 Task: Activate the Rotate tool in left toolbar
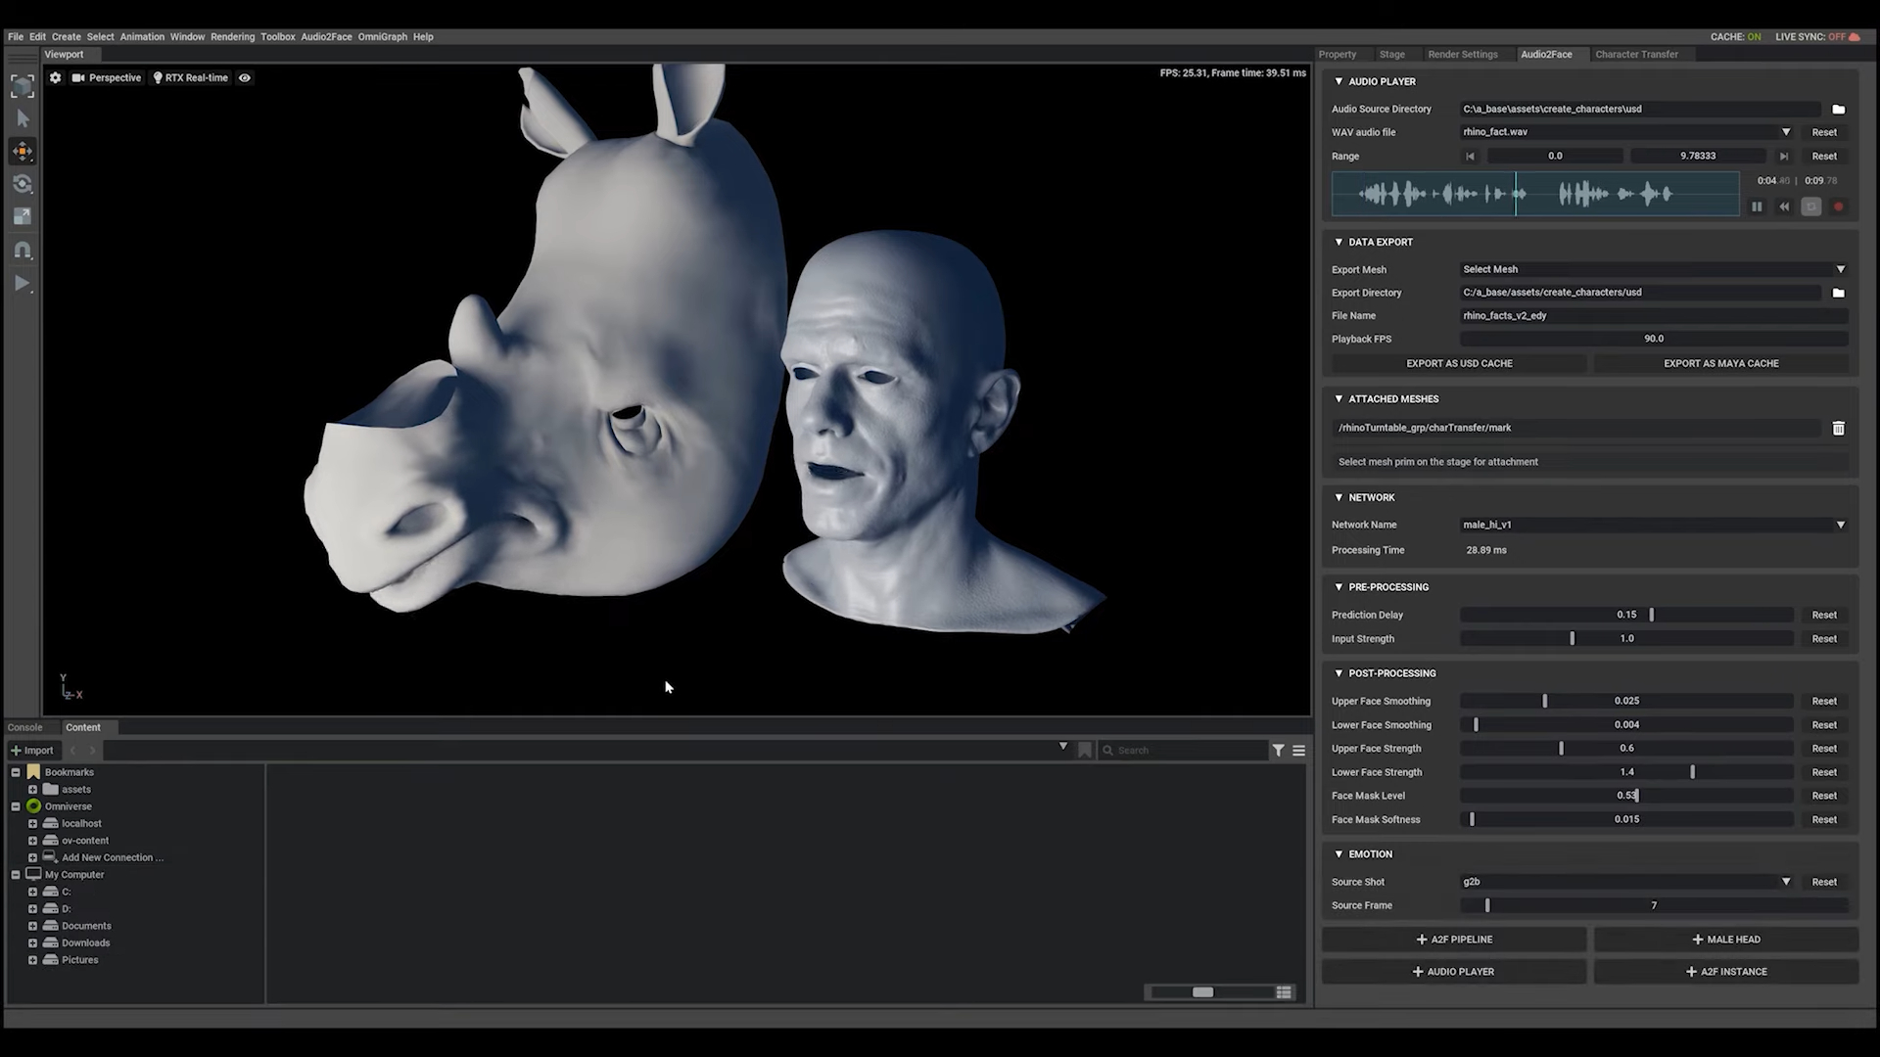click(x=23, y=184)
